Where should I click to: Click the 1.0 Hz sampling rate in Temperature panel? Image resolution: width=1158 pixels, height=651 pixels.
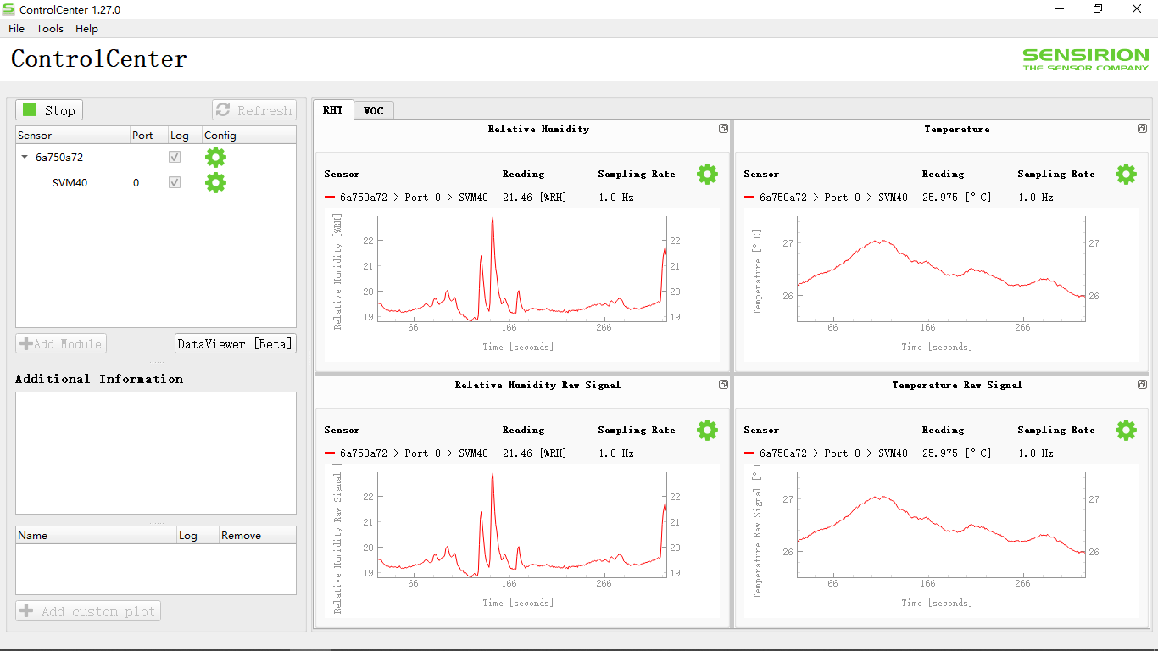(x=1036, y=198)
